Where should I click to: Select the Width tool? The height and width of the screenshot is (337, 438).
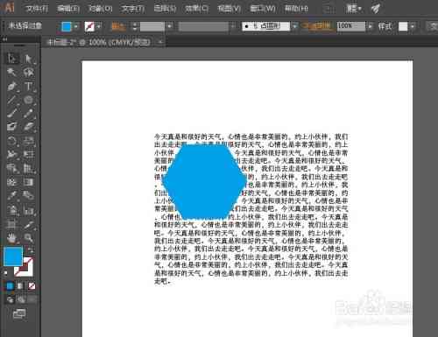[x=11, y=154]
